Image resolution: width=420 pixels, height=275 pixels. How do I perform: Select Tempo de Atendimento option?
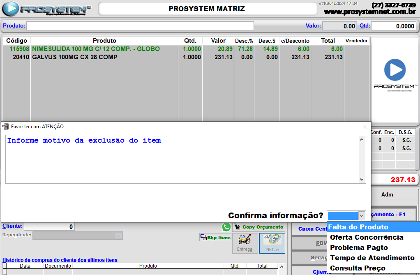tap(374, 258)
